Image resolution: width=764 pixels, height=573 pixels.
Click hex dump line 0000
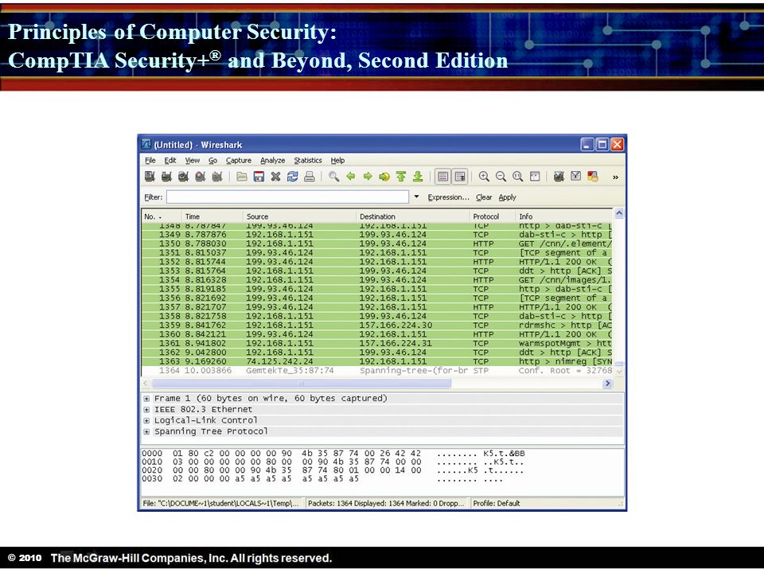(x=333, y=454)
